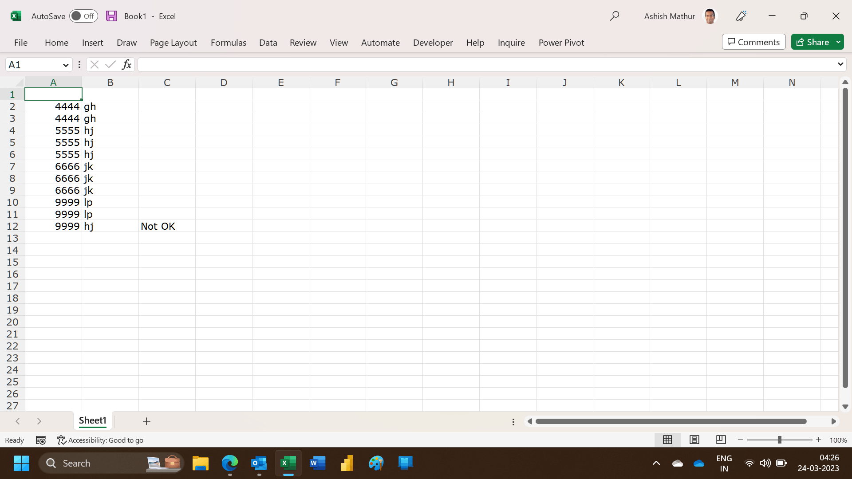Switch to Page Layout view icon

694,440
